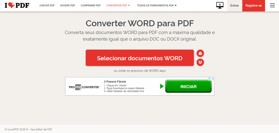The width and height of the screenshot is (279, 133).
Task: Click 'Faça Download no nosso Website' text
Action: [x=124, y=88]
